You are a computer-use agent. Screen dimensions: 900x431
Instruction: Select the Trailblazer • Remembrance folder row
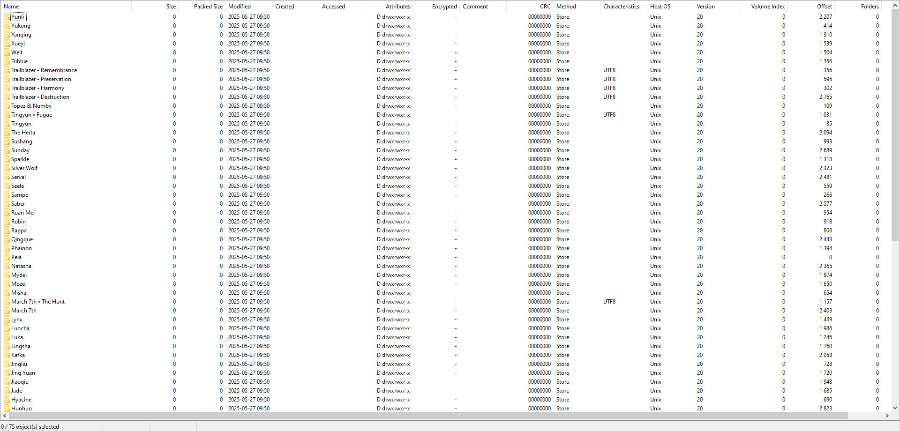click(x=44, y=70)
